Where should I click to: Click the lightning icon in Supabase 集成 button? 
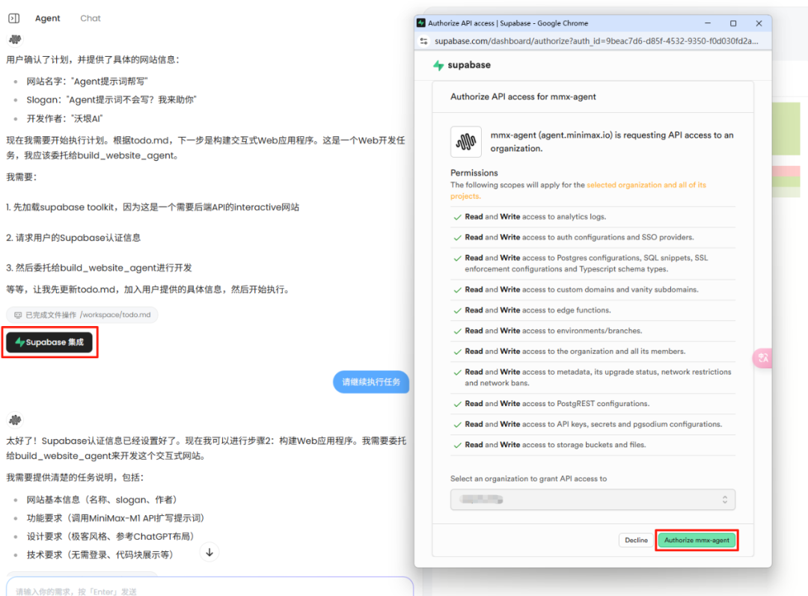click(x=19, y=342)
